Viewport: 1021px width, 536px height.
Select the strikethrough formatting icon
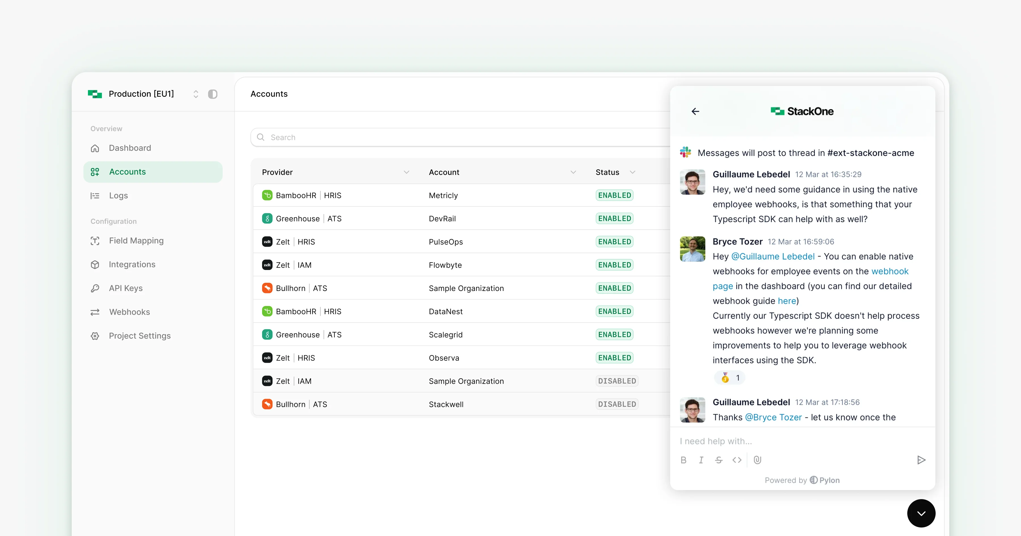click(719, 460)
